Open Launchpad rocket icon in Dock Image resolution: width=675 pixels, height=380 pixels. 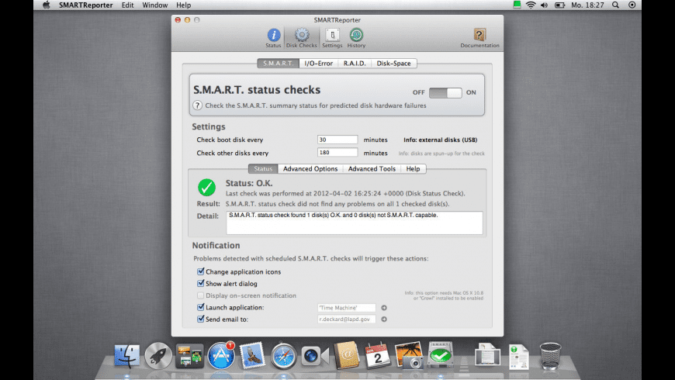click(158, 356)
